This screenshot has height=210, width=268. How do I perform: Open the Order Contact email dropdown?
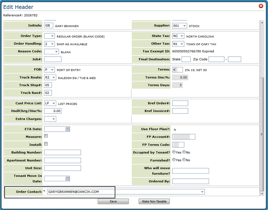coord(126,192)
